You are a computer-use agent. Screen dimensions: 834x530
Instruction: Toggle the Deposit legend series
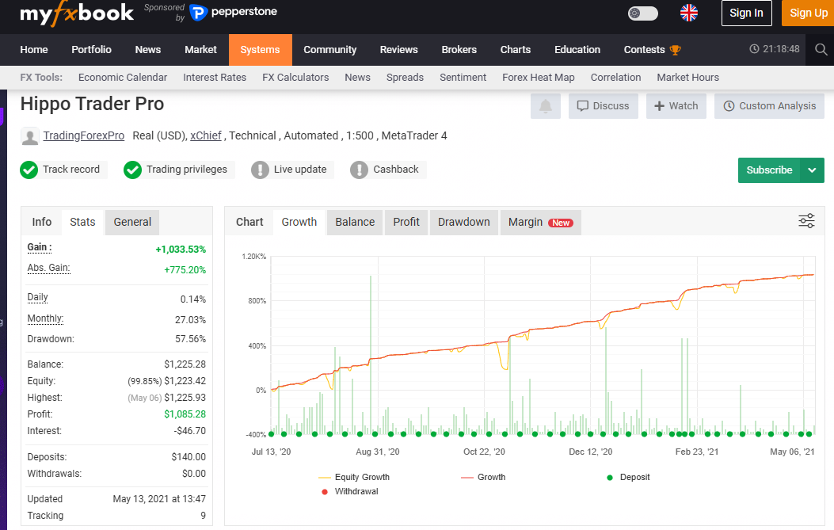(628, 478)
